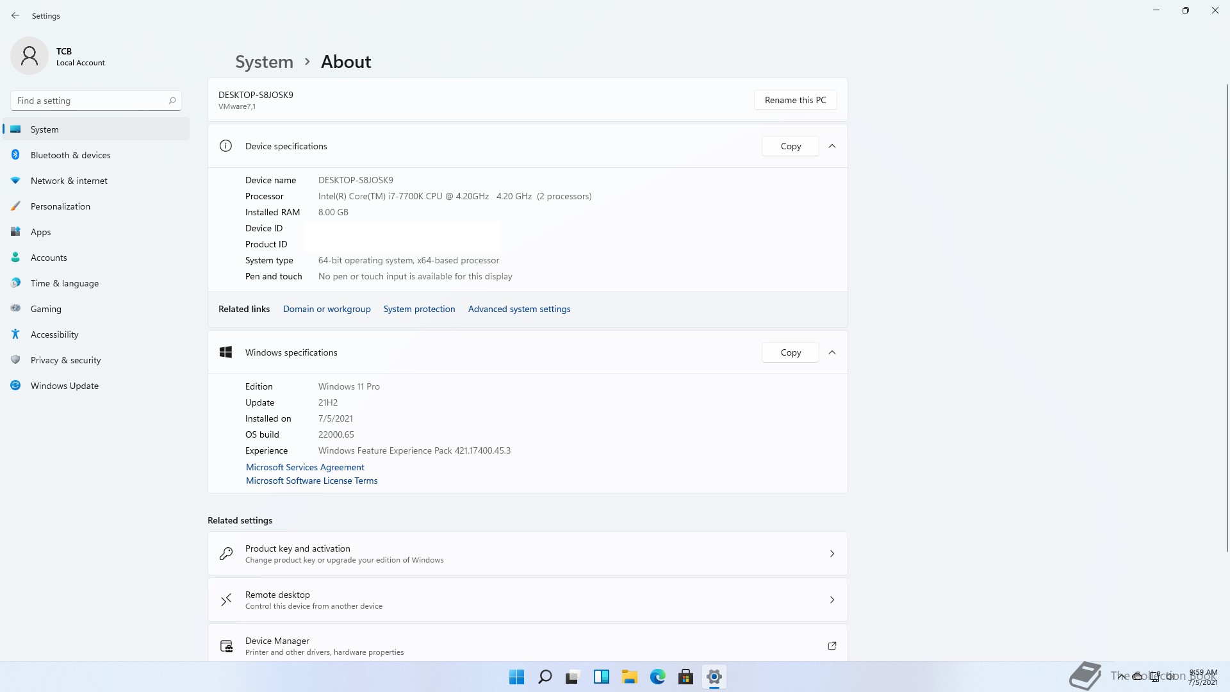
Task: Click the Accessibility figure icon in sidebar
Action: [x=16, y=334]
